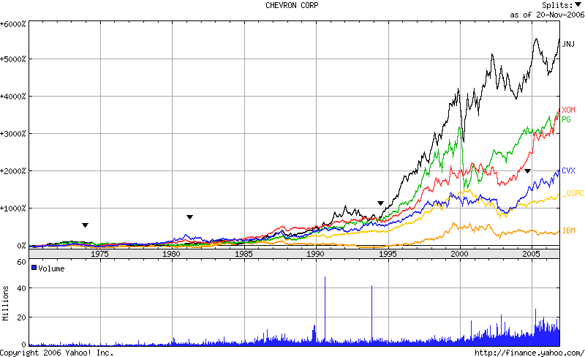This screenshot has height=357, width=585.
Task: Click the PG series label
Action: [x=566, y=119]
